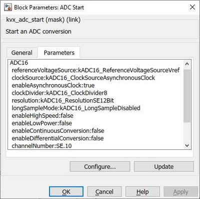
Task: Click the clockSource parameter line
Action: pyautogui.click(x=83, y=78)
